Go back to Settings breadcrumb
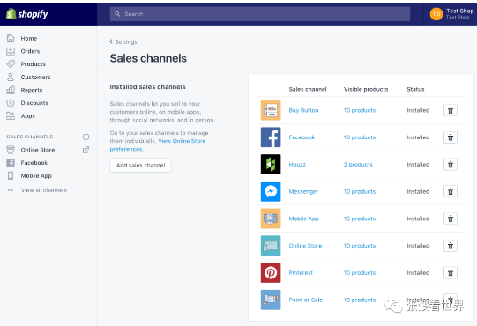The width and height of the screenshot is (477, 326). pyautogui.click(x=123, y=41)
